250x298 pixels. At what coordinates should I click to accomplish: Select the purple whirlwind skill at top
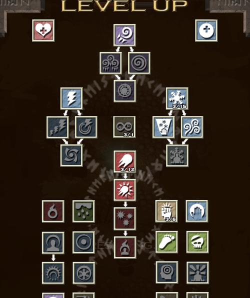124,35
